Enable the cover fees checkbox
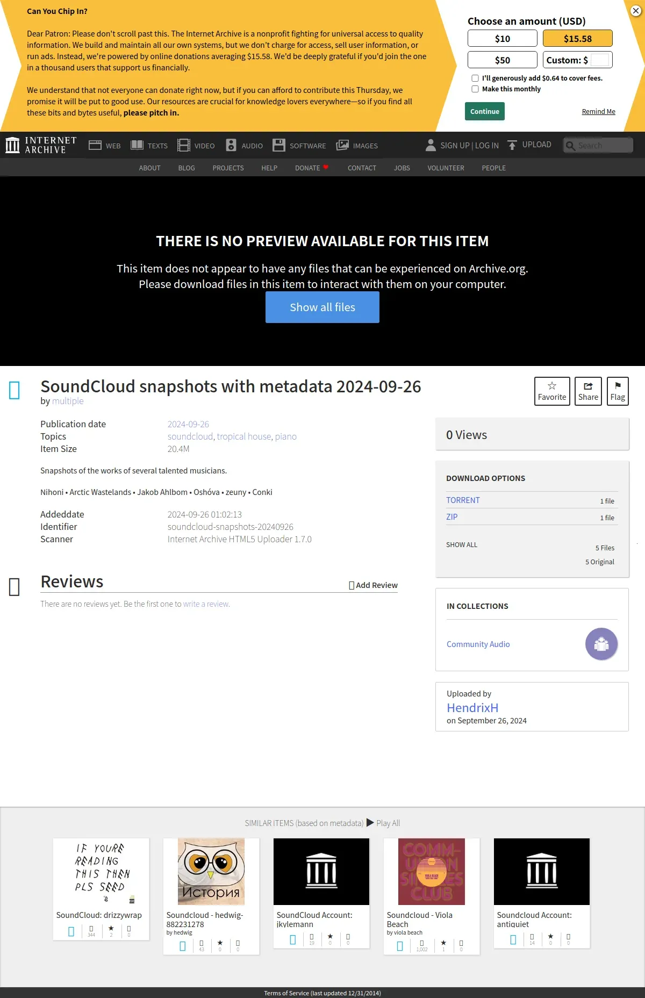Viewport: 645px width, 998px height. coord(475,78)
